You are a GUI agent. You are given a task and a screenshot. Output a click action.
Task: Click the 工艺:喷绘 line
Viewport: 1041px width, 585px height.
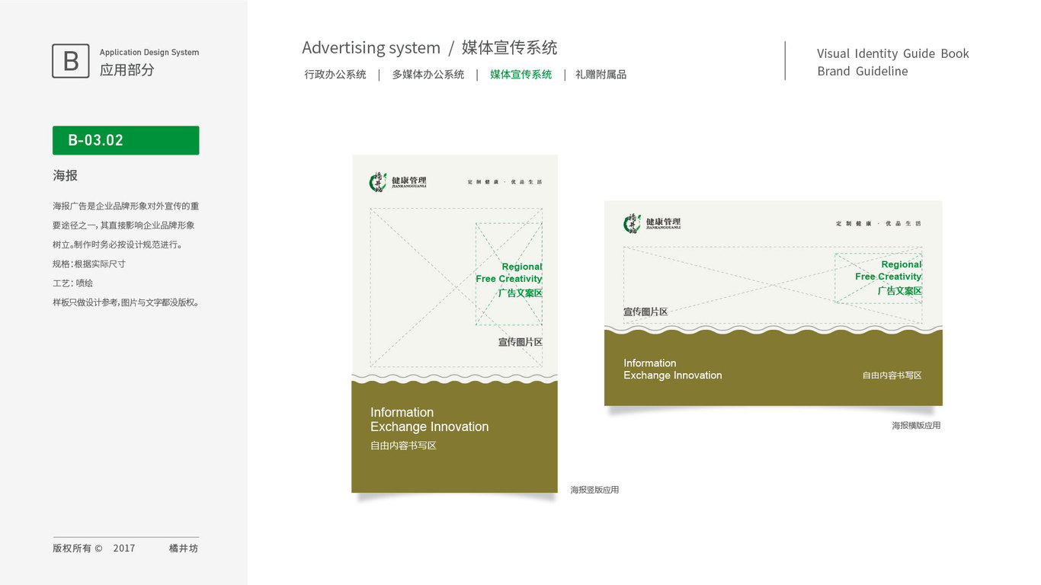(x=73, y=283)
